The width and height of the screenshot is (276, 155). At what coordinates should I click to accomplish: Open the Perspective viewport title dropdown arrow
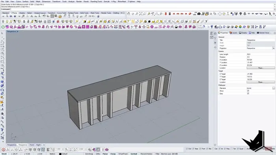tap(17, 31)
